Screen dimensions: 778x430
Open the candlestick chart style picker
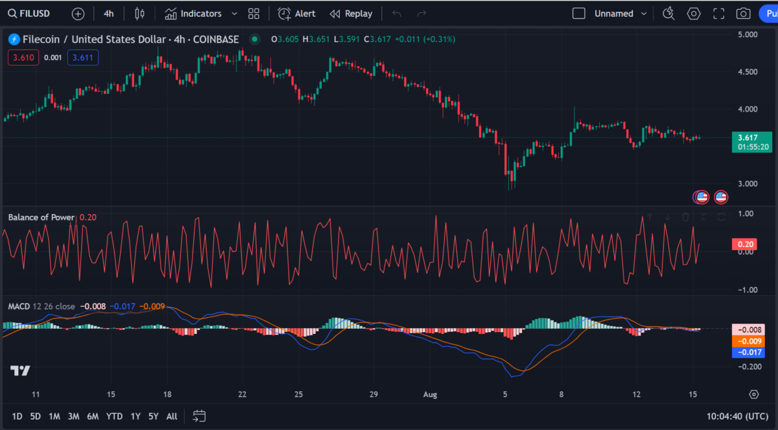[139, 14]
